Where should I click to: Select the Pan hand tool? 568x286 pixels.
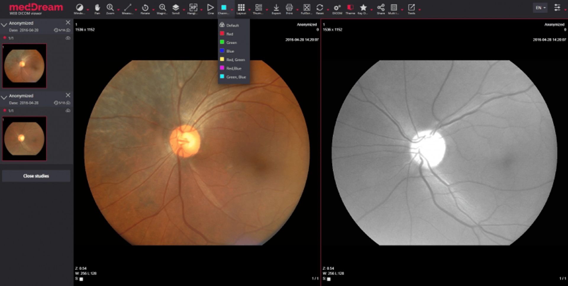(97, 8)
